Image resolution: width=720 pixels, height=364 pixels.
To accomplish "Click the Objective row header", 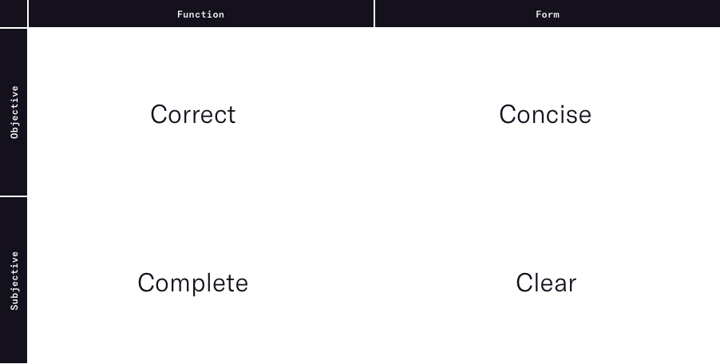I will (14, 112).
